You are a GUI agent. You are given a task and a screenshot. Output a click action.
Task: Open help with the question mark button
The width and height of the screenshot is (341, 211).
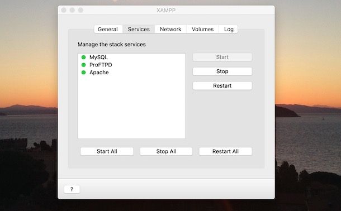pos(72,189)
